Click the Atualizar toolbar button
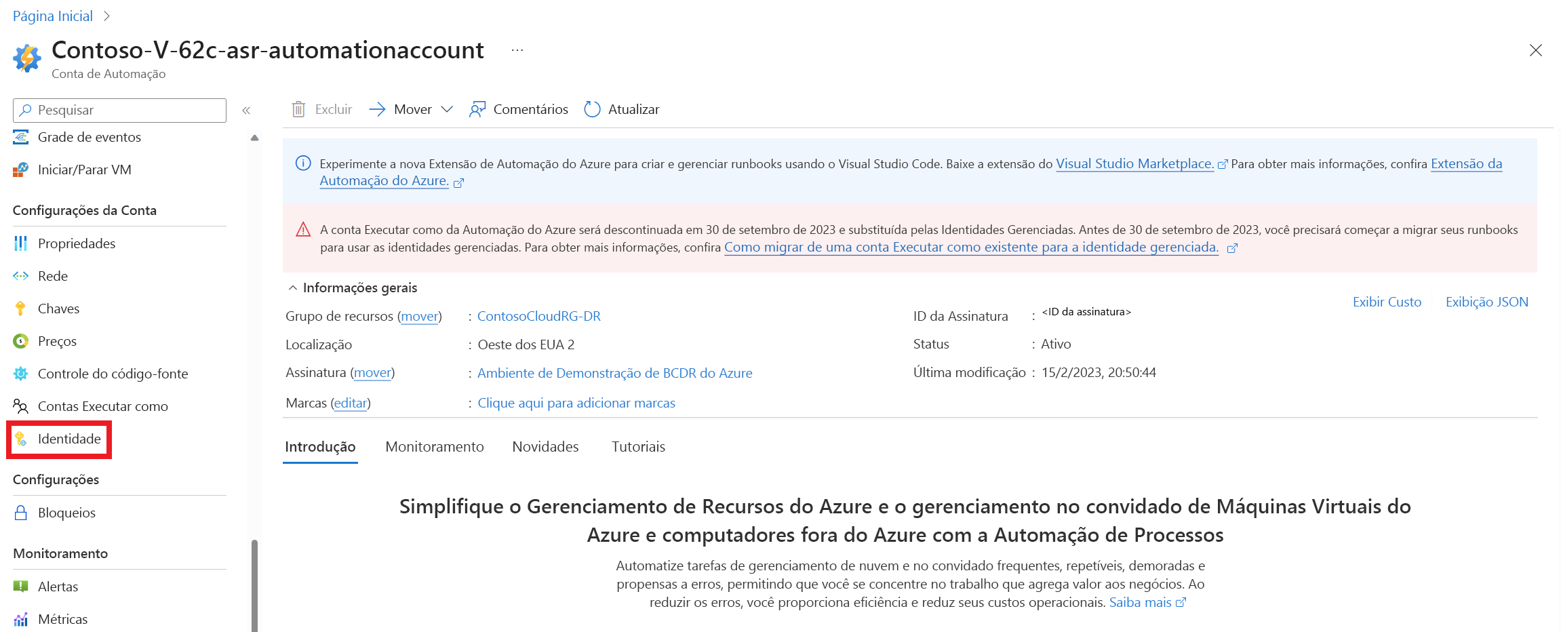 click(x=622, y=109)
